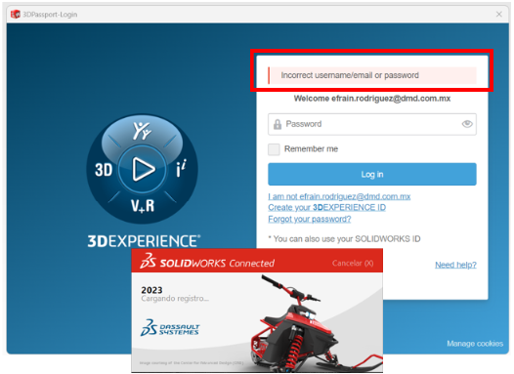Click the Incorrect username/email or password message

click(372, 75)
